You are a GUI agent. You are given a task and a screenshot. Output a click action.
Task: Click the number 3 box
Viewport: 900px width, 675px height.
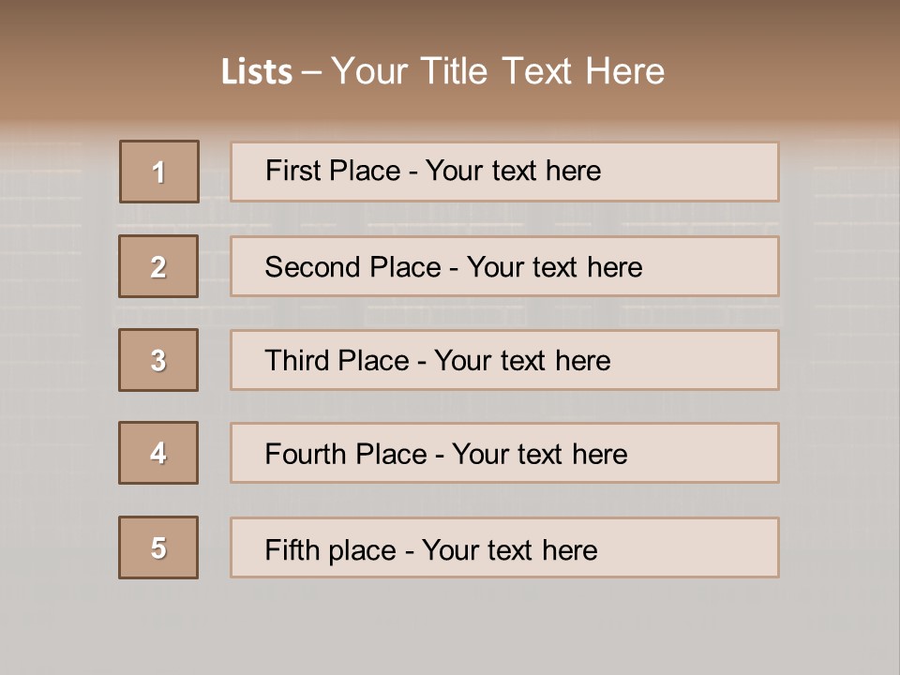(158, 360)
